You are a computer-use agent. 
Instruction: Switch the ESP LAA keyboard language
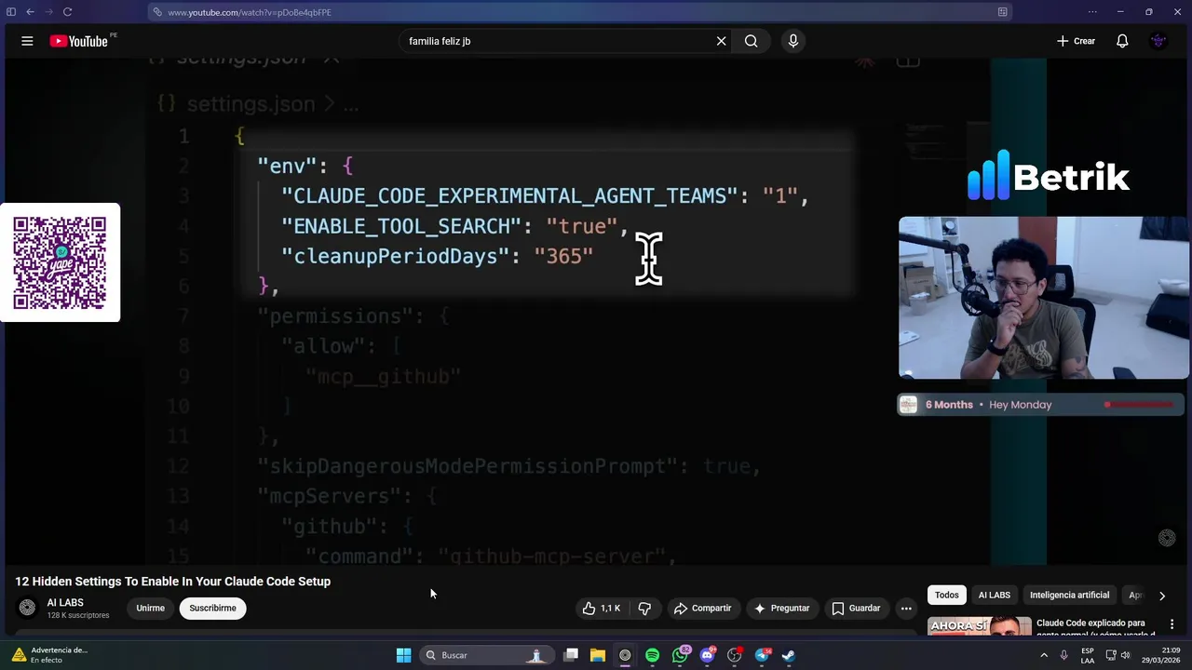tap(1088, 655)
